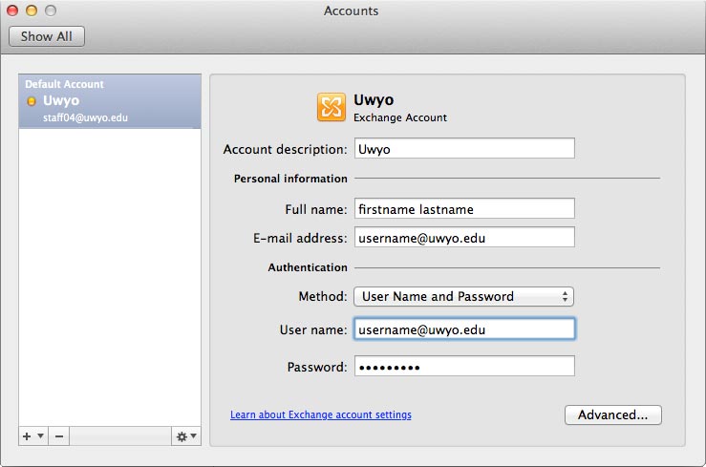Click the E-mail address input field
This screenshot has width=706, height=467.
pyautogui.click(x=464, y=238)
